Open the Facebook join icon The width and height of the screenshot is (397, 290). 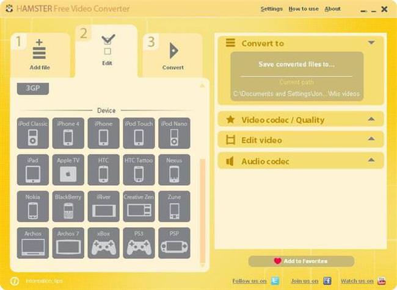click(x=327, y=281)
